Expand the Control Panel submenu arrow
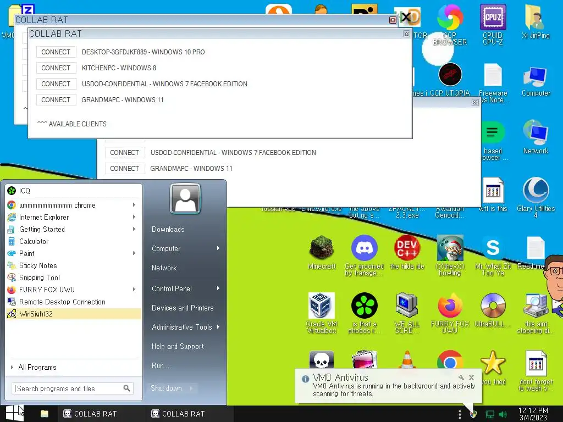This screenshot has height=422, width=563. [x=218, y=288]
